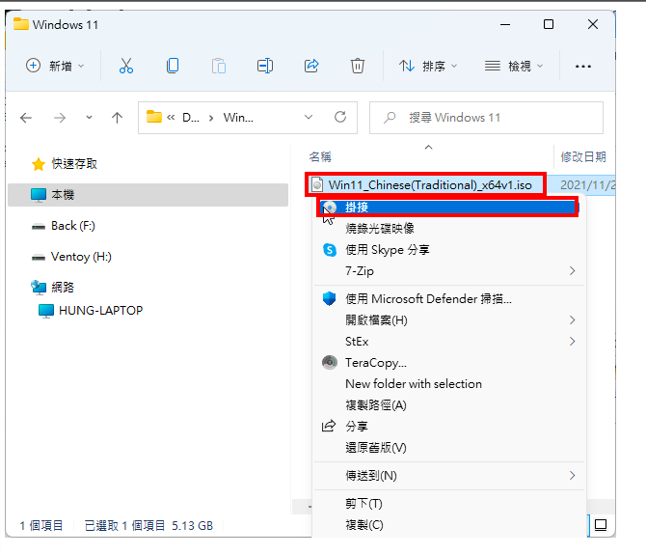Select HUNG-LAPTOP under network
The width and height of the screenshot is (646, 555).
101,311
